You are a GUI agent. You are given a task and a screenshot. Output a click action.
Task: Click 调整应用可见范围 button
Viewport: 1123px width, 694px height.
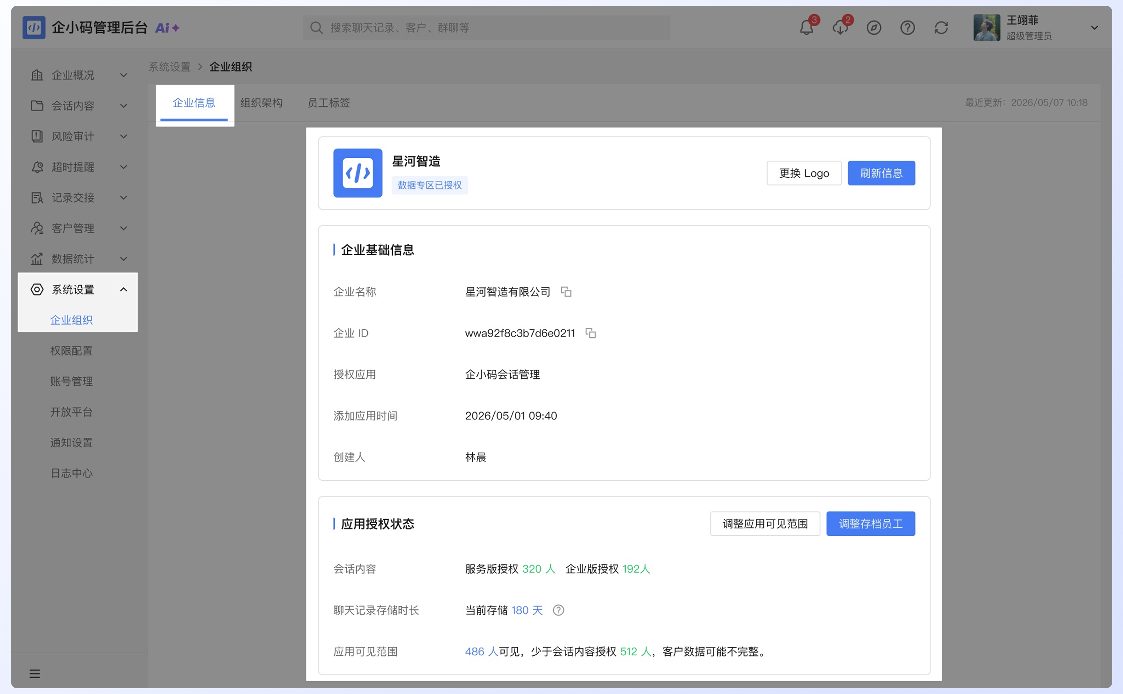765,524
